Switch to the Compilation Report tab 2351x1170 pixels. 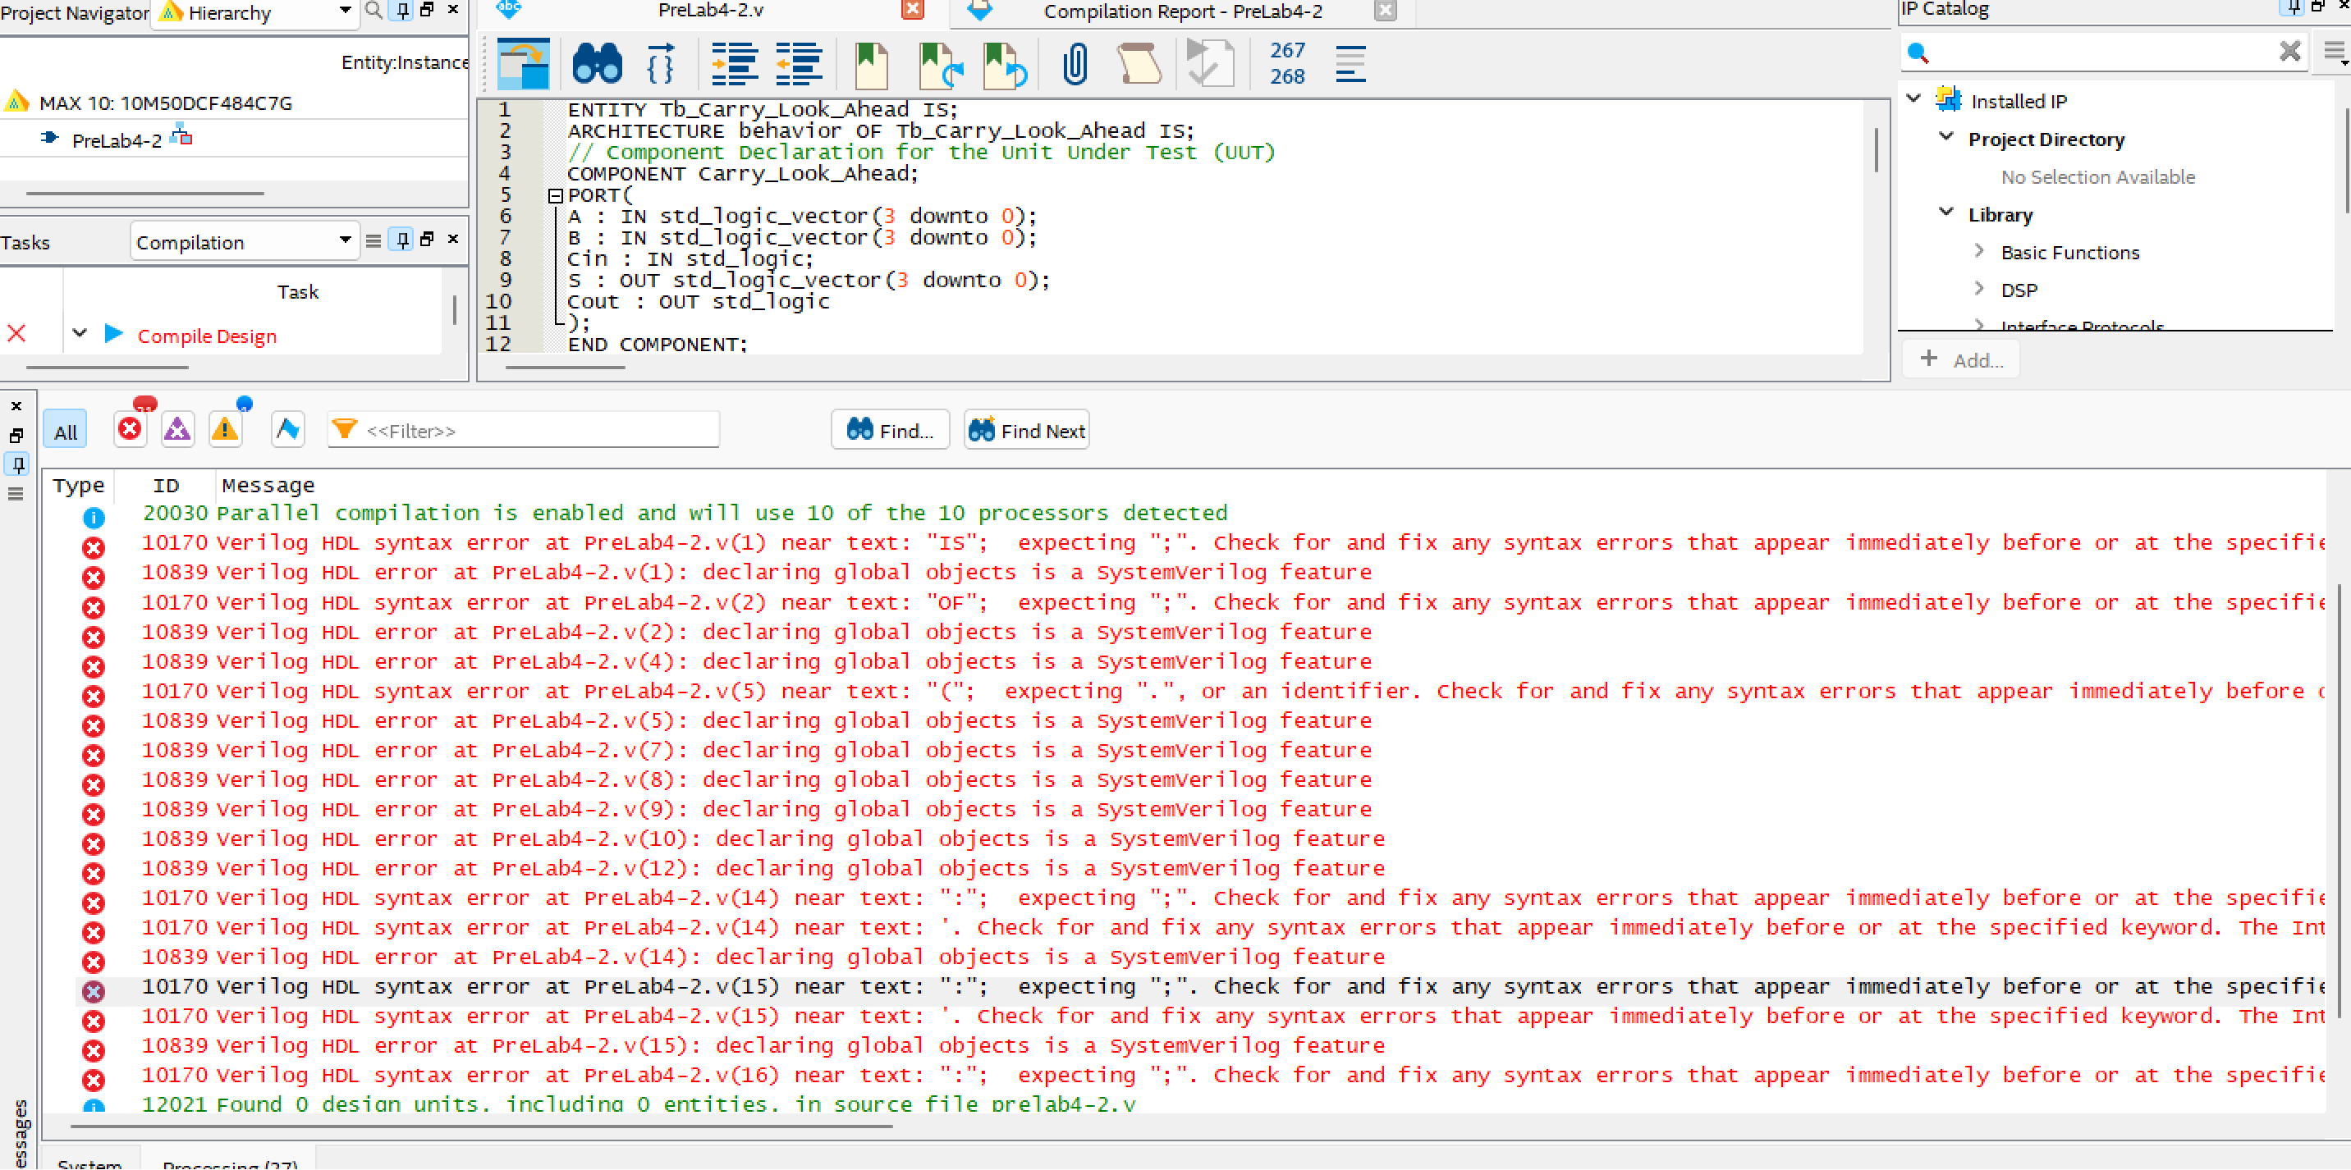[x=1183, y=11]
